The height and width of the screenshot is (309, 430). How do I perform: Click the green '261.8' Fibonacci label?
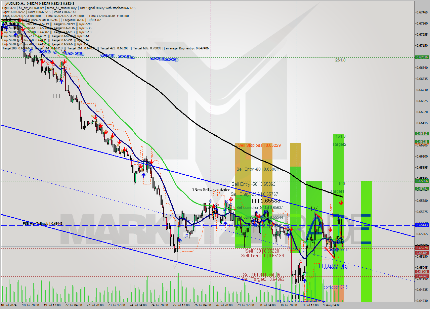pyautogui.click(x=340, y=60)
